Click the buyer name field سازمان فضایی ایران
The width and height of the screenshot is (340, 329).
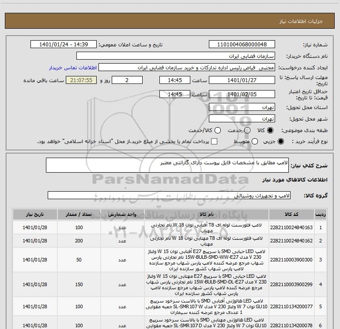coord(176,56)
